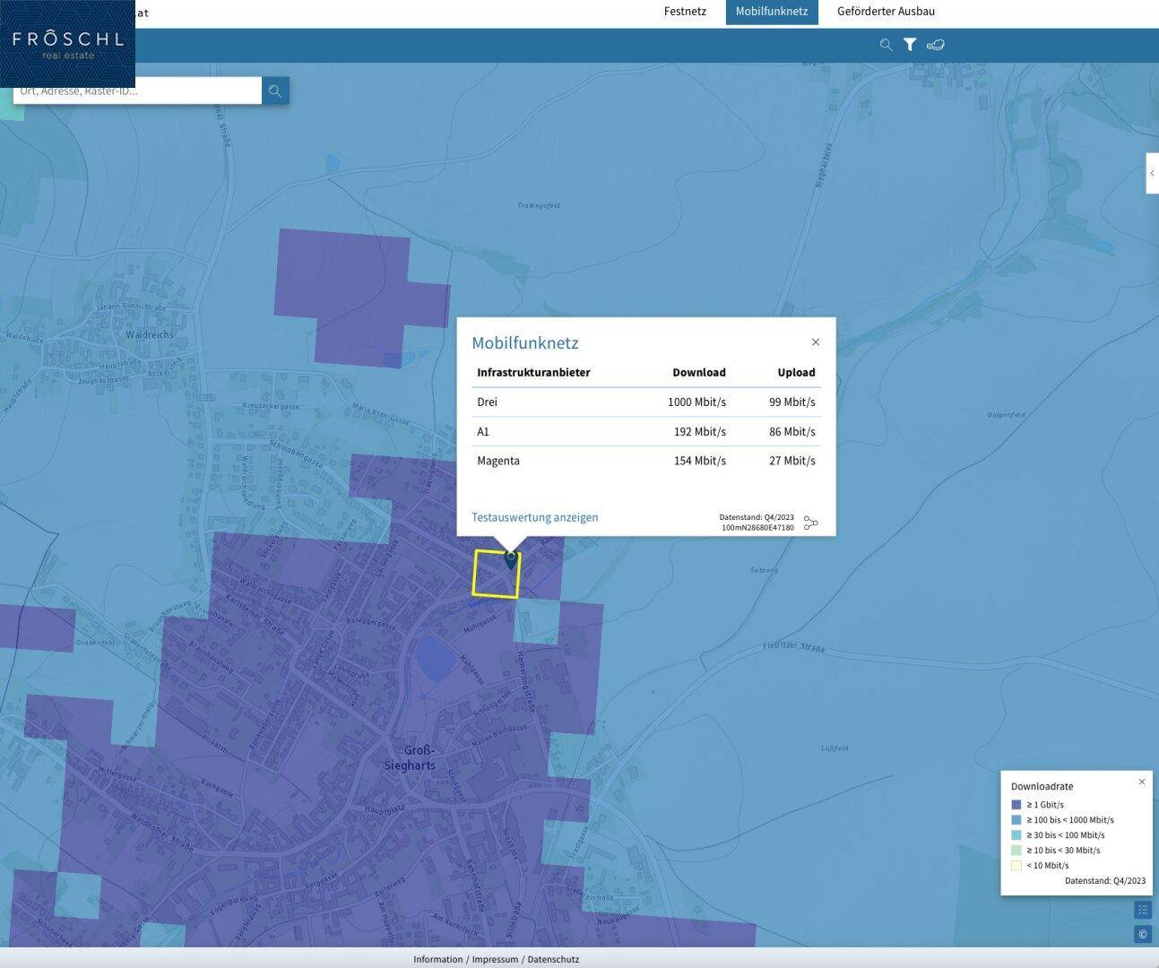This screenshot has height=968, width=1159.
Task: Switch to the Festnetz tab
Action: (685, 12)
